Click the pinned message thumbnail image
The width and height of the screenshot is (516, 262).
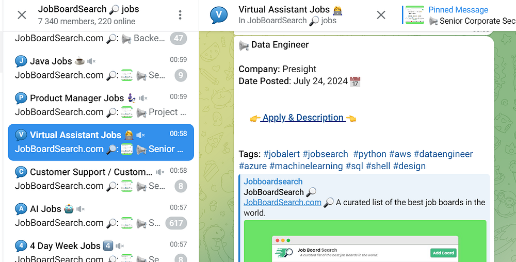(414, 15)
